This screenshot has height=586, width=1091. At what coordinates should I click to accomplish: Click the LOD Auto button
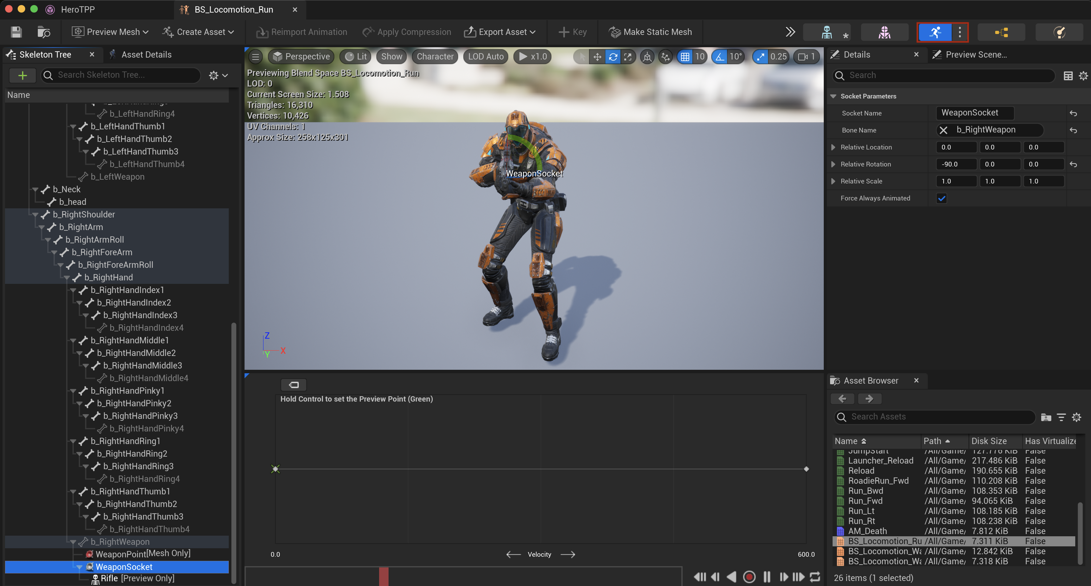pos(486,57)
